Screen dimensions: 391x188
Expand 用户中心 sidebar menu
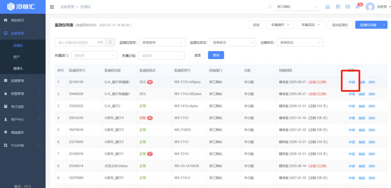23,120
